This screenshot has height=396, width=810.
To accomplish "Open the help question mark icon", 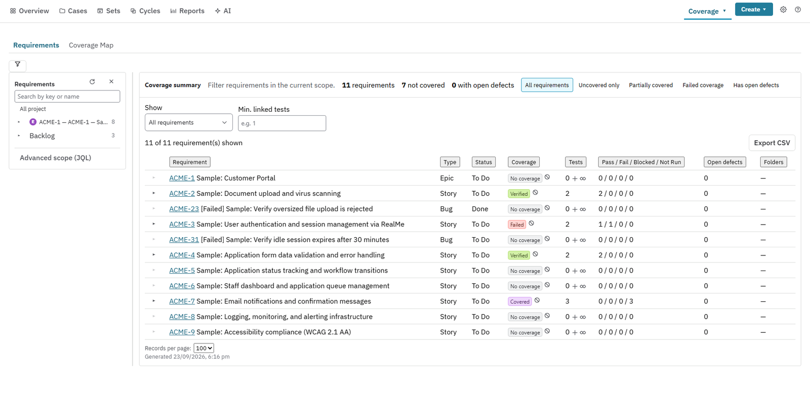I will [798, 10].
